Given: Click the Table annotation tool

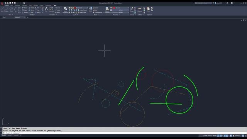Looking at the screenshot, I should pyautogui.click(x=58, y=12).
